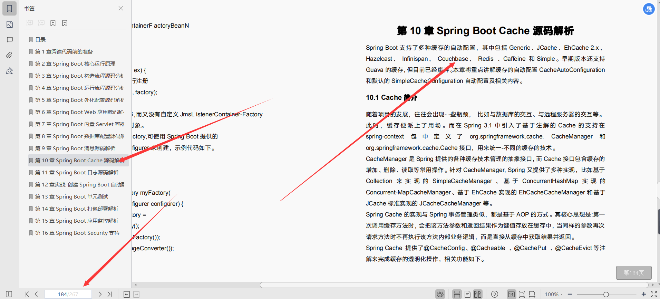Toggle eye protection mode
The image size is (660, 299).
coord(440,294)
